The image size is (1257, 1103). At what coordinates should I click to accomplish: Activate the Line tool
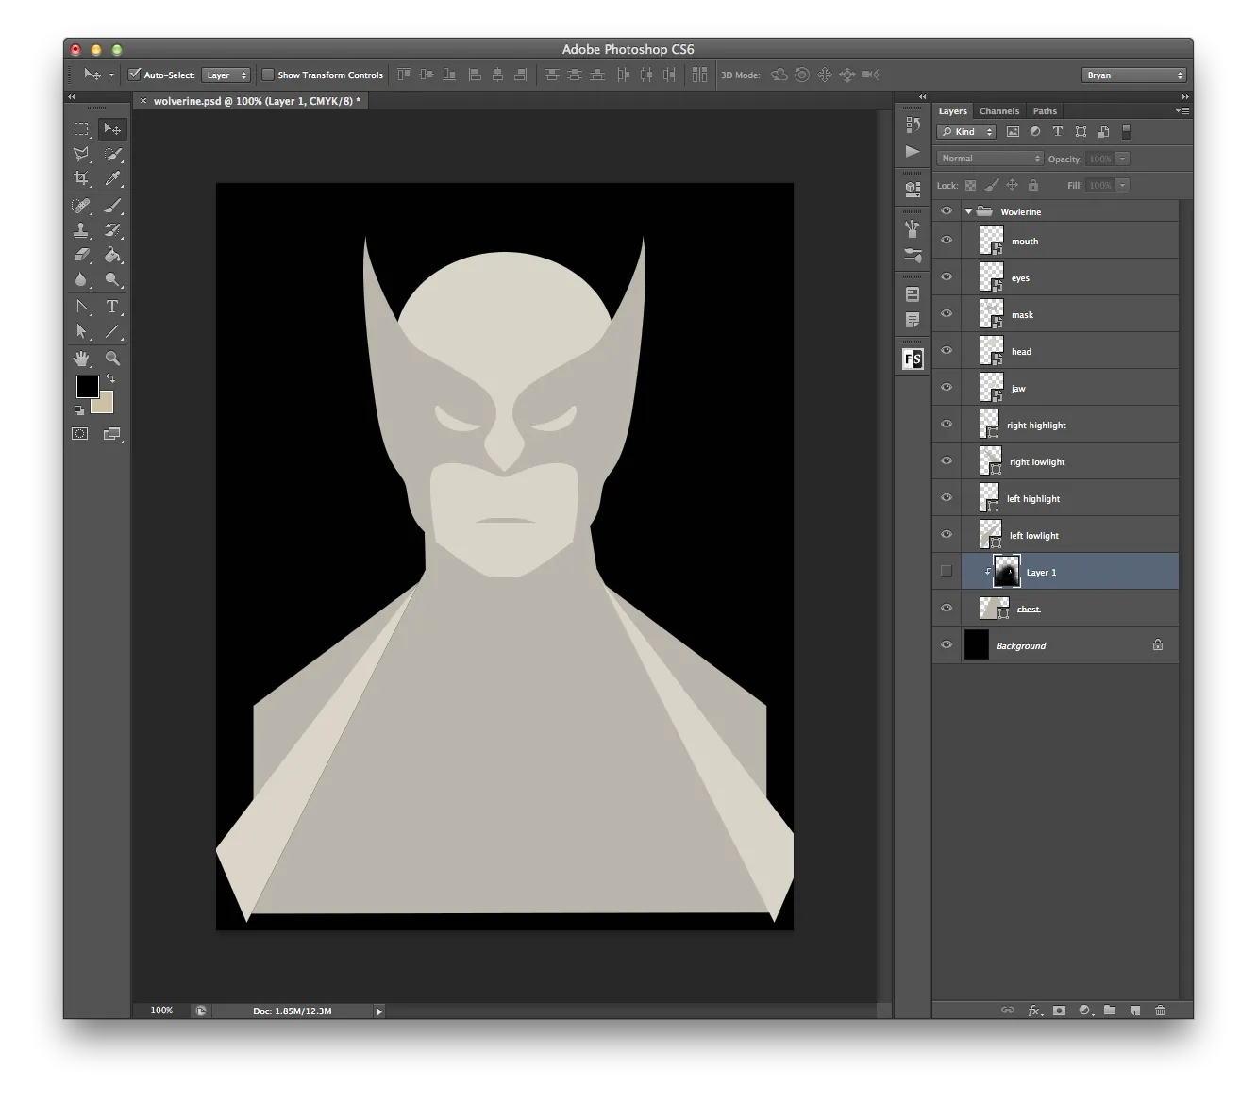pyautogui.click(x=112, y=331)
